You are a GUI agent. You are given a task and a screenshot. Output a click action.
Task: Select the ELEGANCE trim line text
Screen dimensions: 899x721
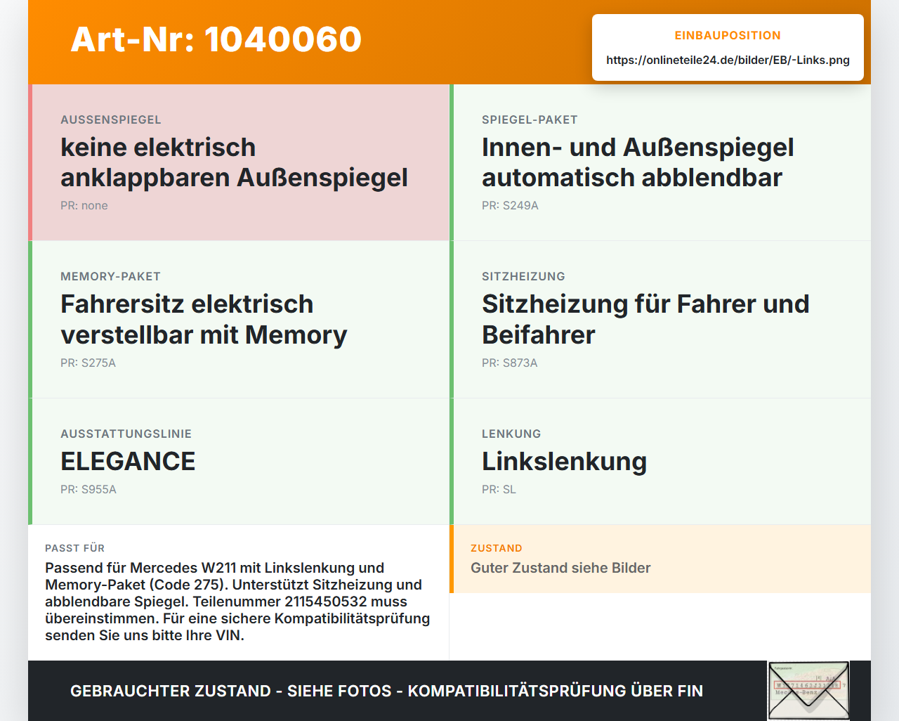(128, 462)
